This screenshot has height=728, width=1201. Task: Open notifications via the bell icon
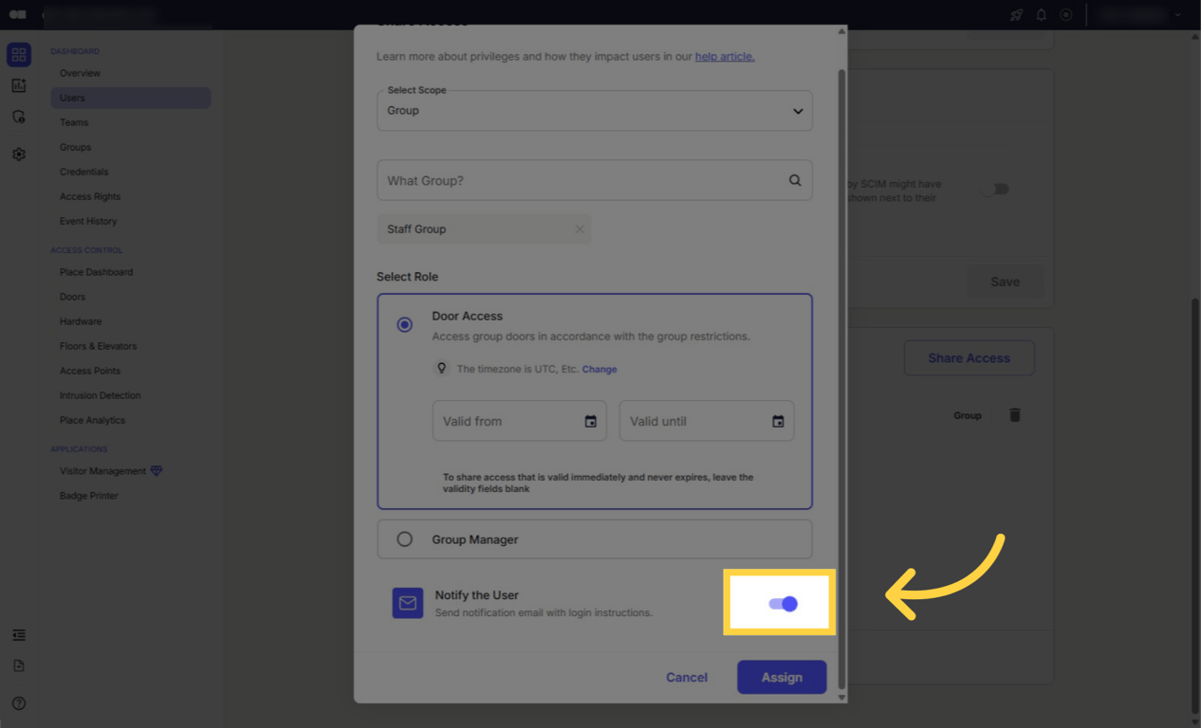tap(1040, 14)
